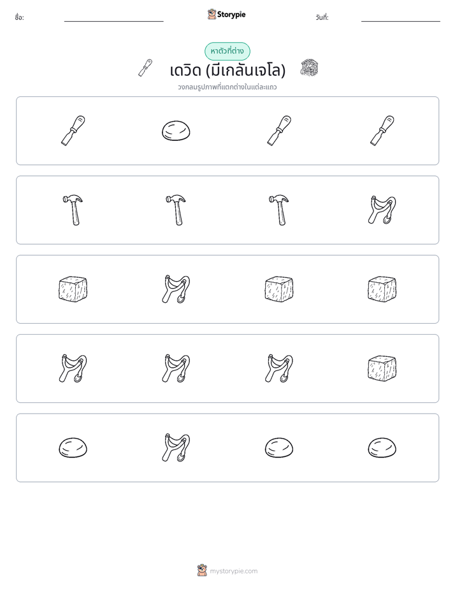
Task: Click the Storypie logo at top
Action: pyautogui.click(x=227, y=14)
